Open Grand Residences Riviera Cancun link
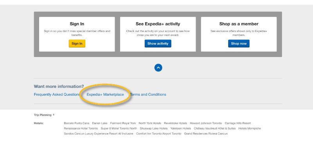Viewport: 313px width, 141px height. 206,134
